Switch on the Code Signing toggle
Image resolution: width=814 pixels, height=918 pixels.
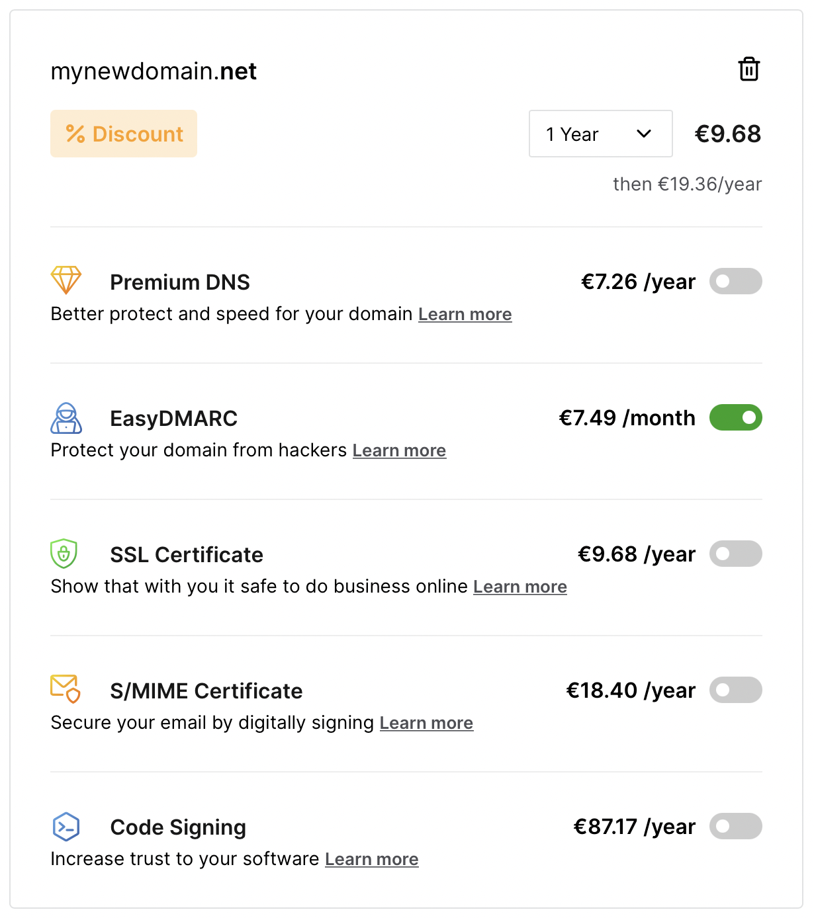click(735, 827)
